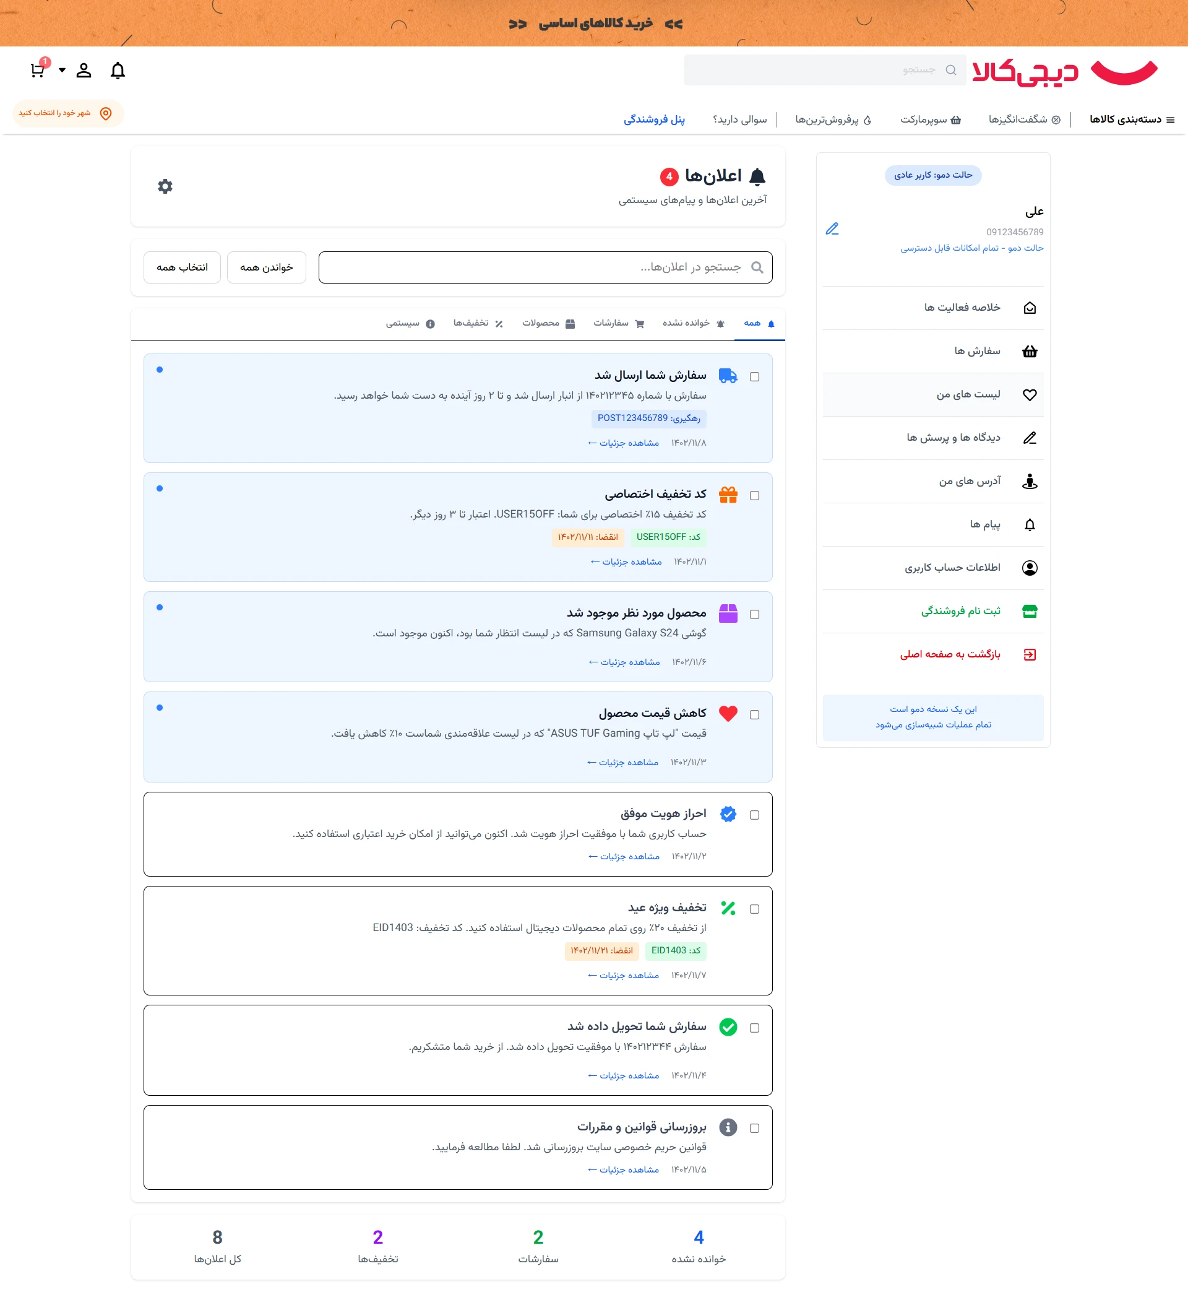
Task: Expand the user account dropdown arrow
Action: pyautogui.click(x=62, y=70)
